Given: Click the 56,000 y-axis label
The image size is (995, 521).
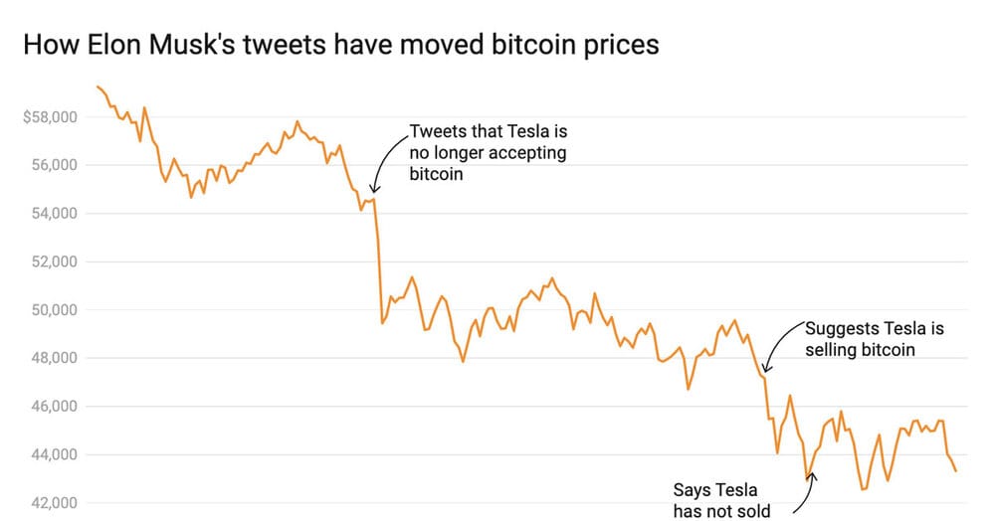Looking at the screenshot, I should click(x=55, y=165).
